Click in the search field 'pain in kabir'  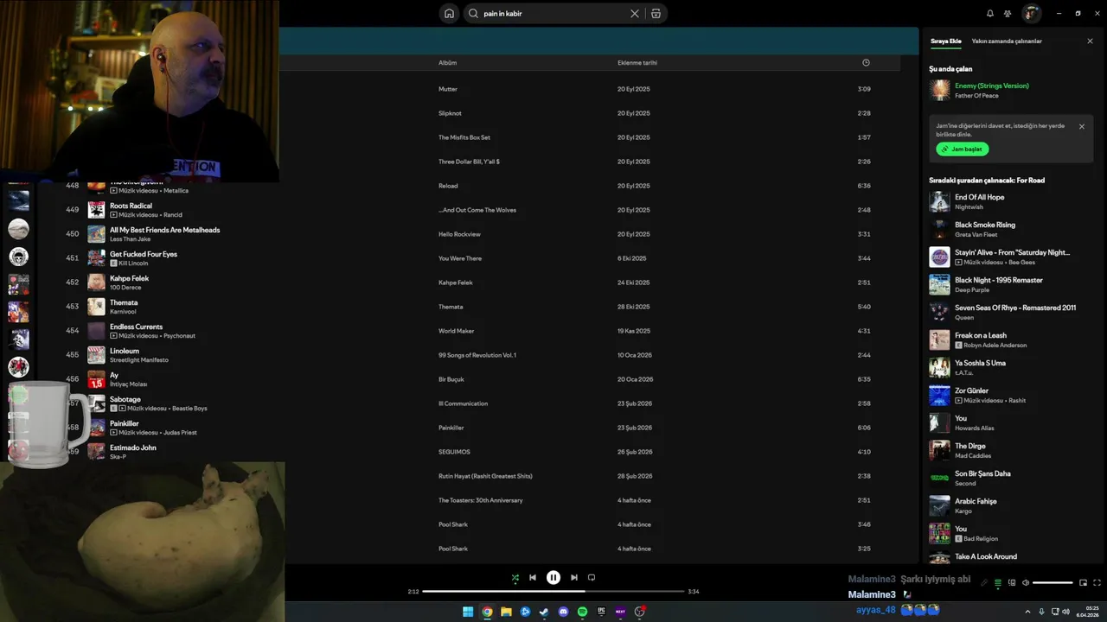pyautogui.click(x=553, y=14)
